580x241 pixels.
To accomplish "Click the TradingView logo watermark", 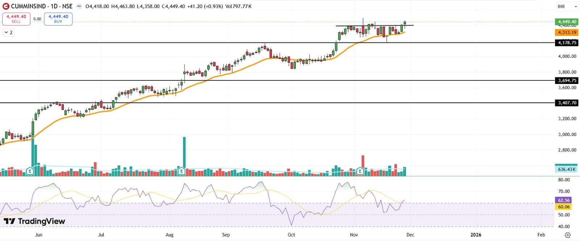I will pos(34,221).
